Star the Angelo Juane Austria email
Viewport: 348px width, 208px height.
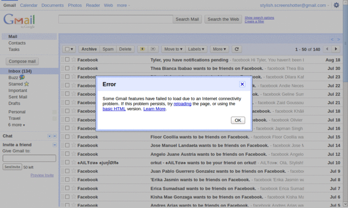74,154
